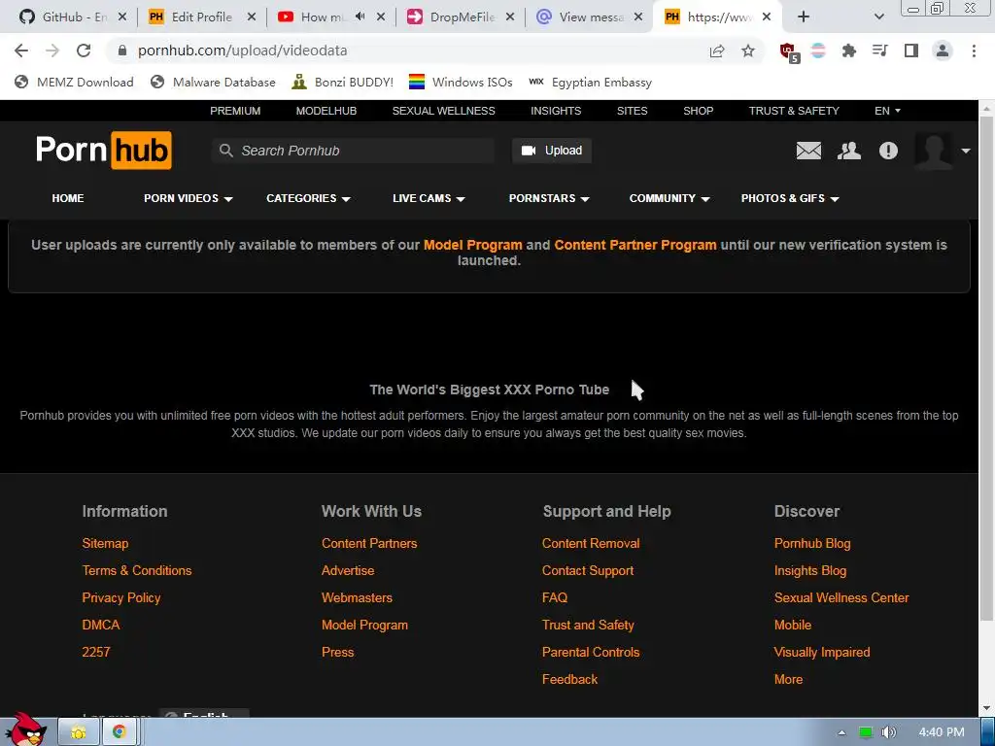This screenshot has width=995, height=746.
Task: Click the search magnifier icon
Action: 225,151
